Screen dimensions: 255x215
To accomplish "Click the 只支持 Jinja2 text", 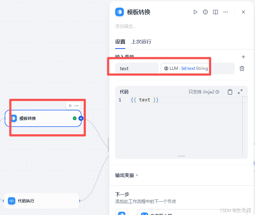I will tap(201, 92).
